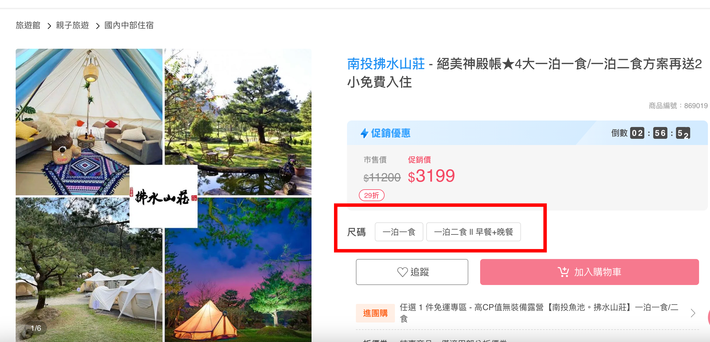
Task: Click the shopping cart icon
Action: tap(563, 272)
